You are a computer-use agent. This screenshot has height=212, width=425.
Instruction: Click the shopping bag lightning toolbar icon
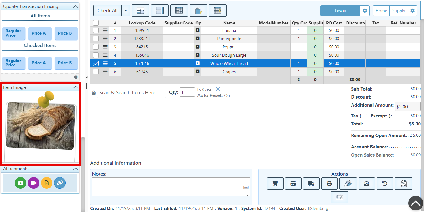198,11
